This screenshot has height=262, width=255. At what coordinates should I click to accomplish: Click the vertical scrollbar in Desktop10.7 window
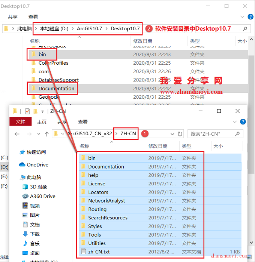pos(251,115)
